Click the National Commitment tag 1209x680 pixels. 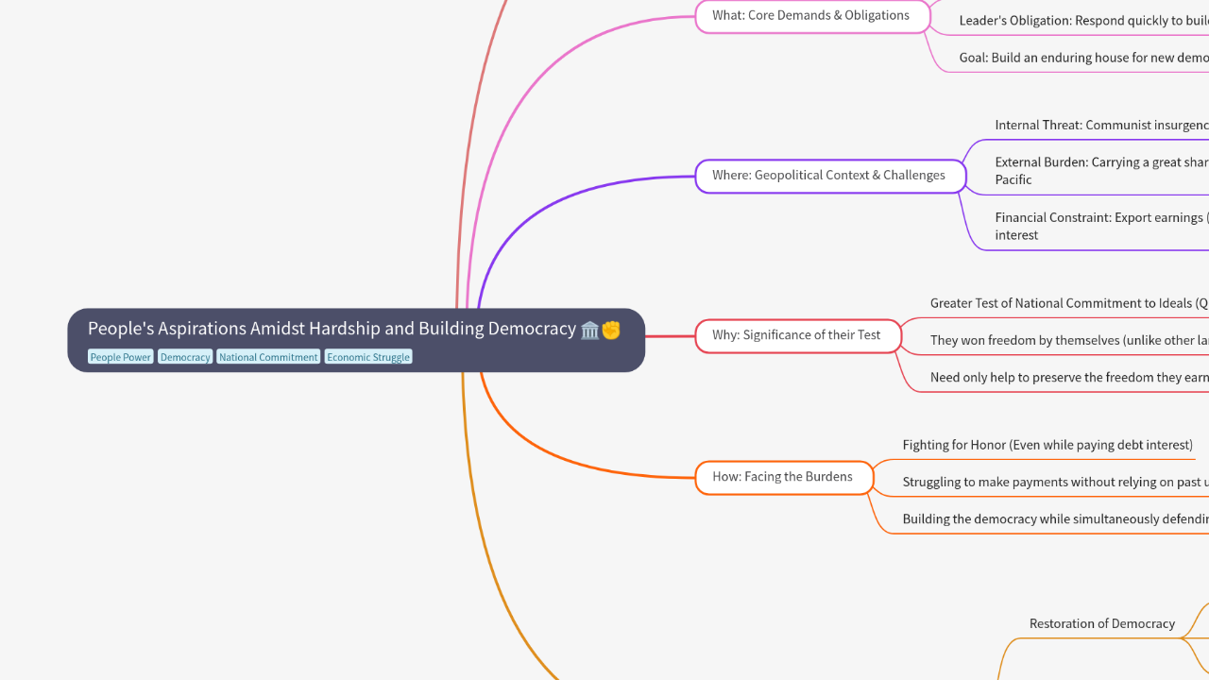pos(268,357)
